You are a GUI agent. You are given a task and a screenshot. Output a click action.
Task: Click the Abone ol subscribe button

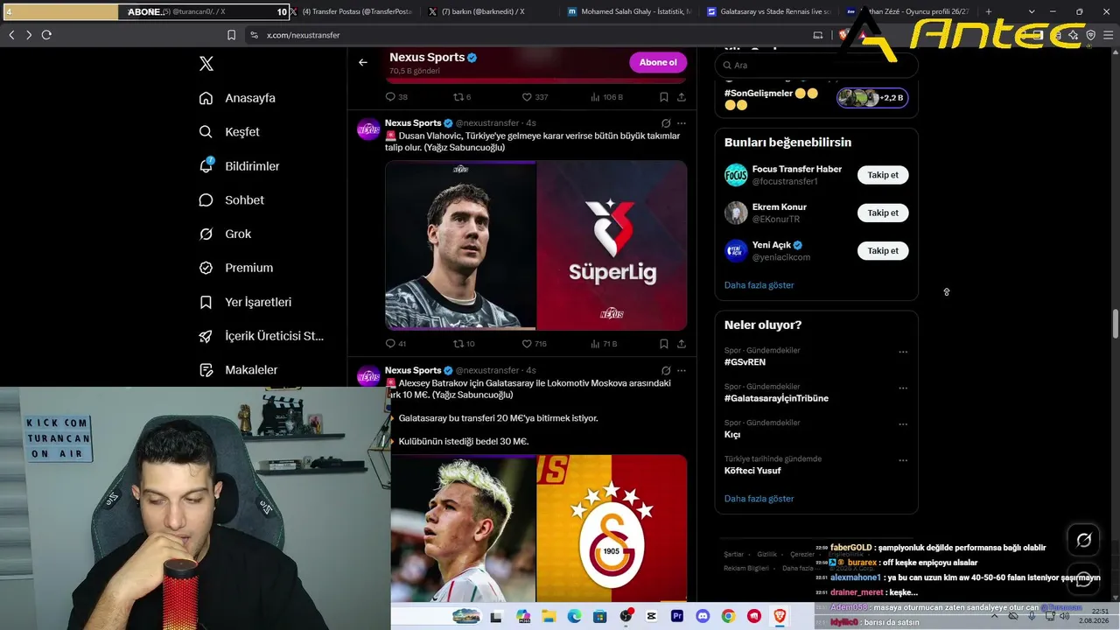pos(658,62)
